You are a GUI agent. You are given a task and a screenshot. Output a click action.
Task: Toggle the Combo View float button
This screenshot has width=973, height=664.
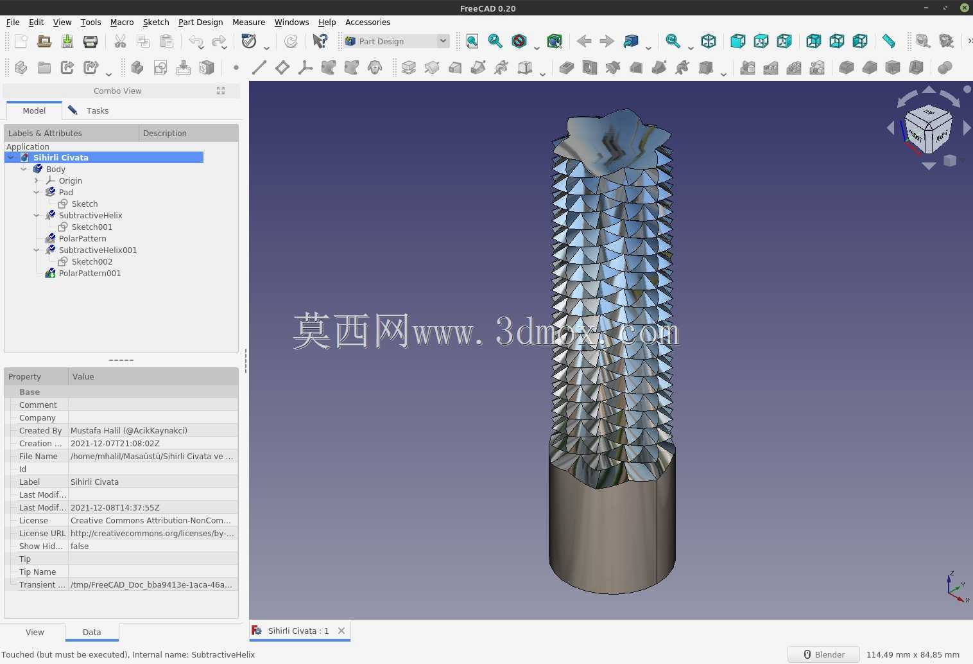[x=221, y=91]
